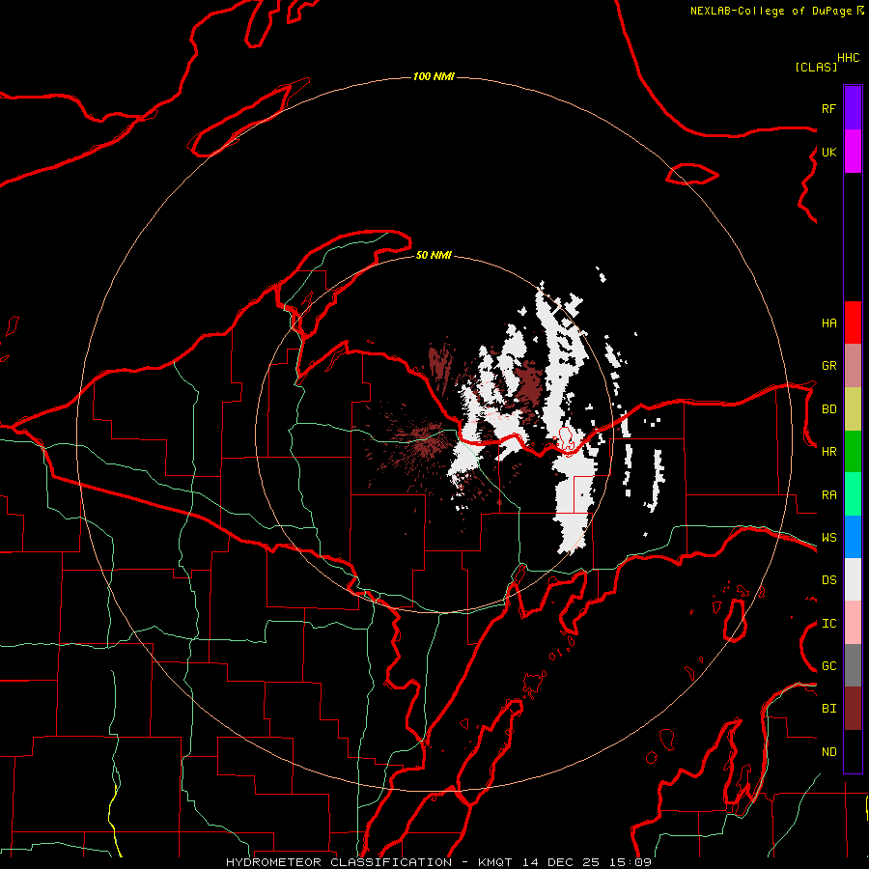Click the 'RF' legend label
The image size is (869, 869).
pos(828,108)
